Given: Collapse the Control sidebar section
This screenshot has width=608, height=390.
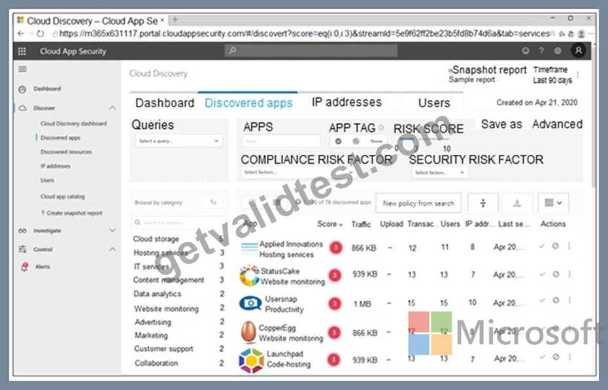Looking at the screenshot, I should tap(112, 249).
